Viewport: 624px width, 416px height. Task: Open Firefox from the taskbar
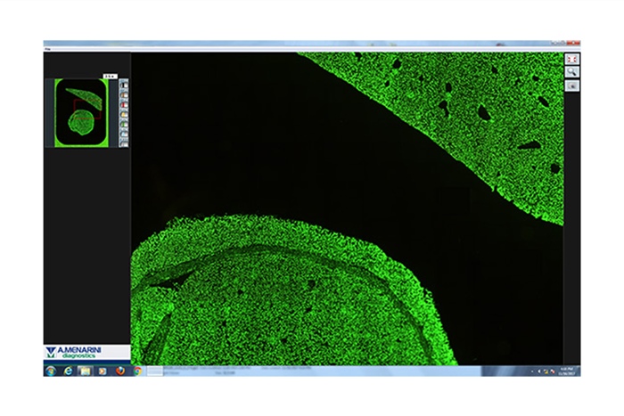click(x=121, y=371)
